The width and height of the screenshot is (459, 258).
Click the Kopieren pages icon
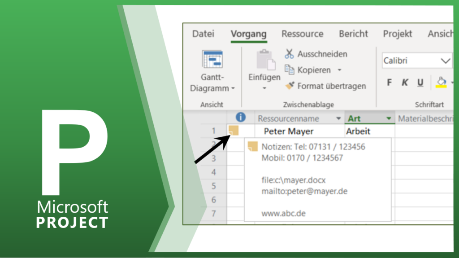coord(289,70)
